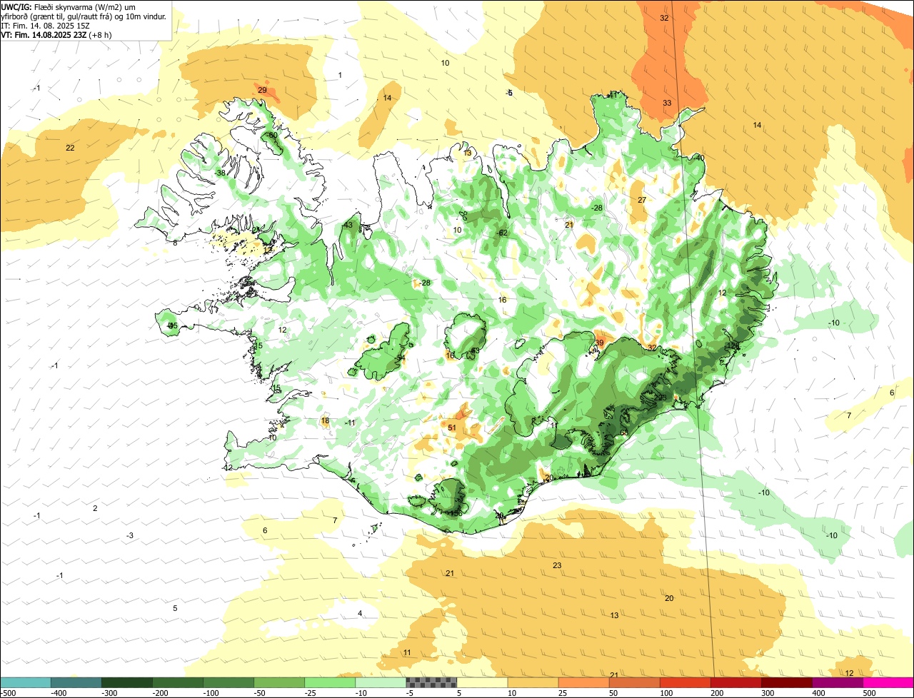This screenshot has height=698, width=914.
Task: Click the offshore value -3
Action: 129,536
